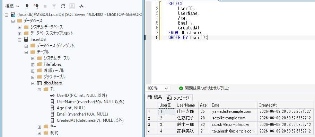The image size is (315, 137).
Task: Click Age cell value 32
Action: pyautogui.click(x=204, y=125)
